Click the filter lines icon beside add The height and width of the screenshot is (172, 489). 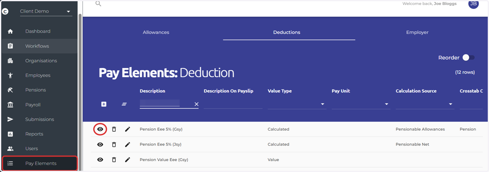point(124,104)
